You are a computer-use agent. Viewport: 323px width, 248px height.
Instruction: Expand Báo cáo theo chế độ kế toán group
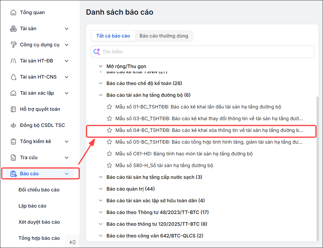pyautogui.click(x=101, y=83)
